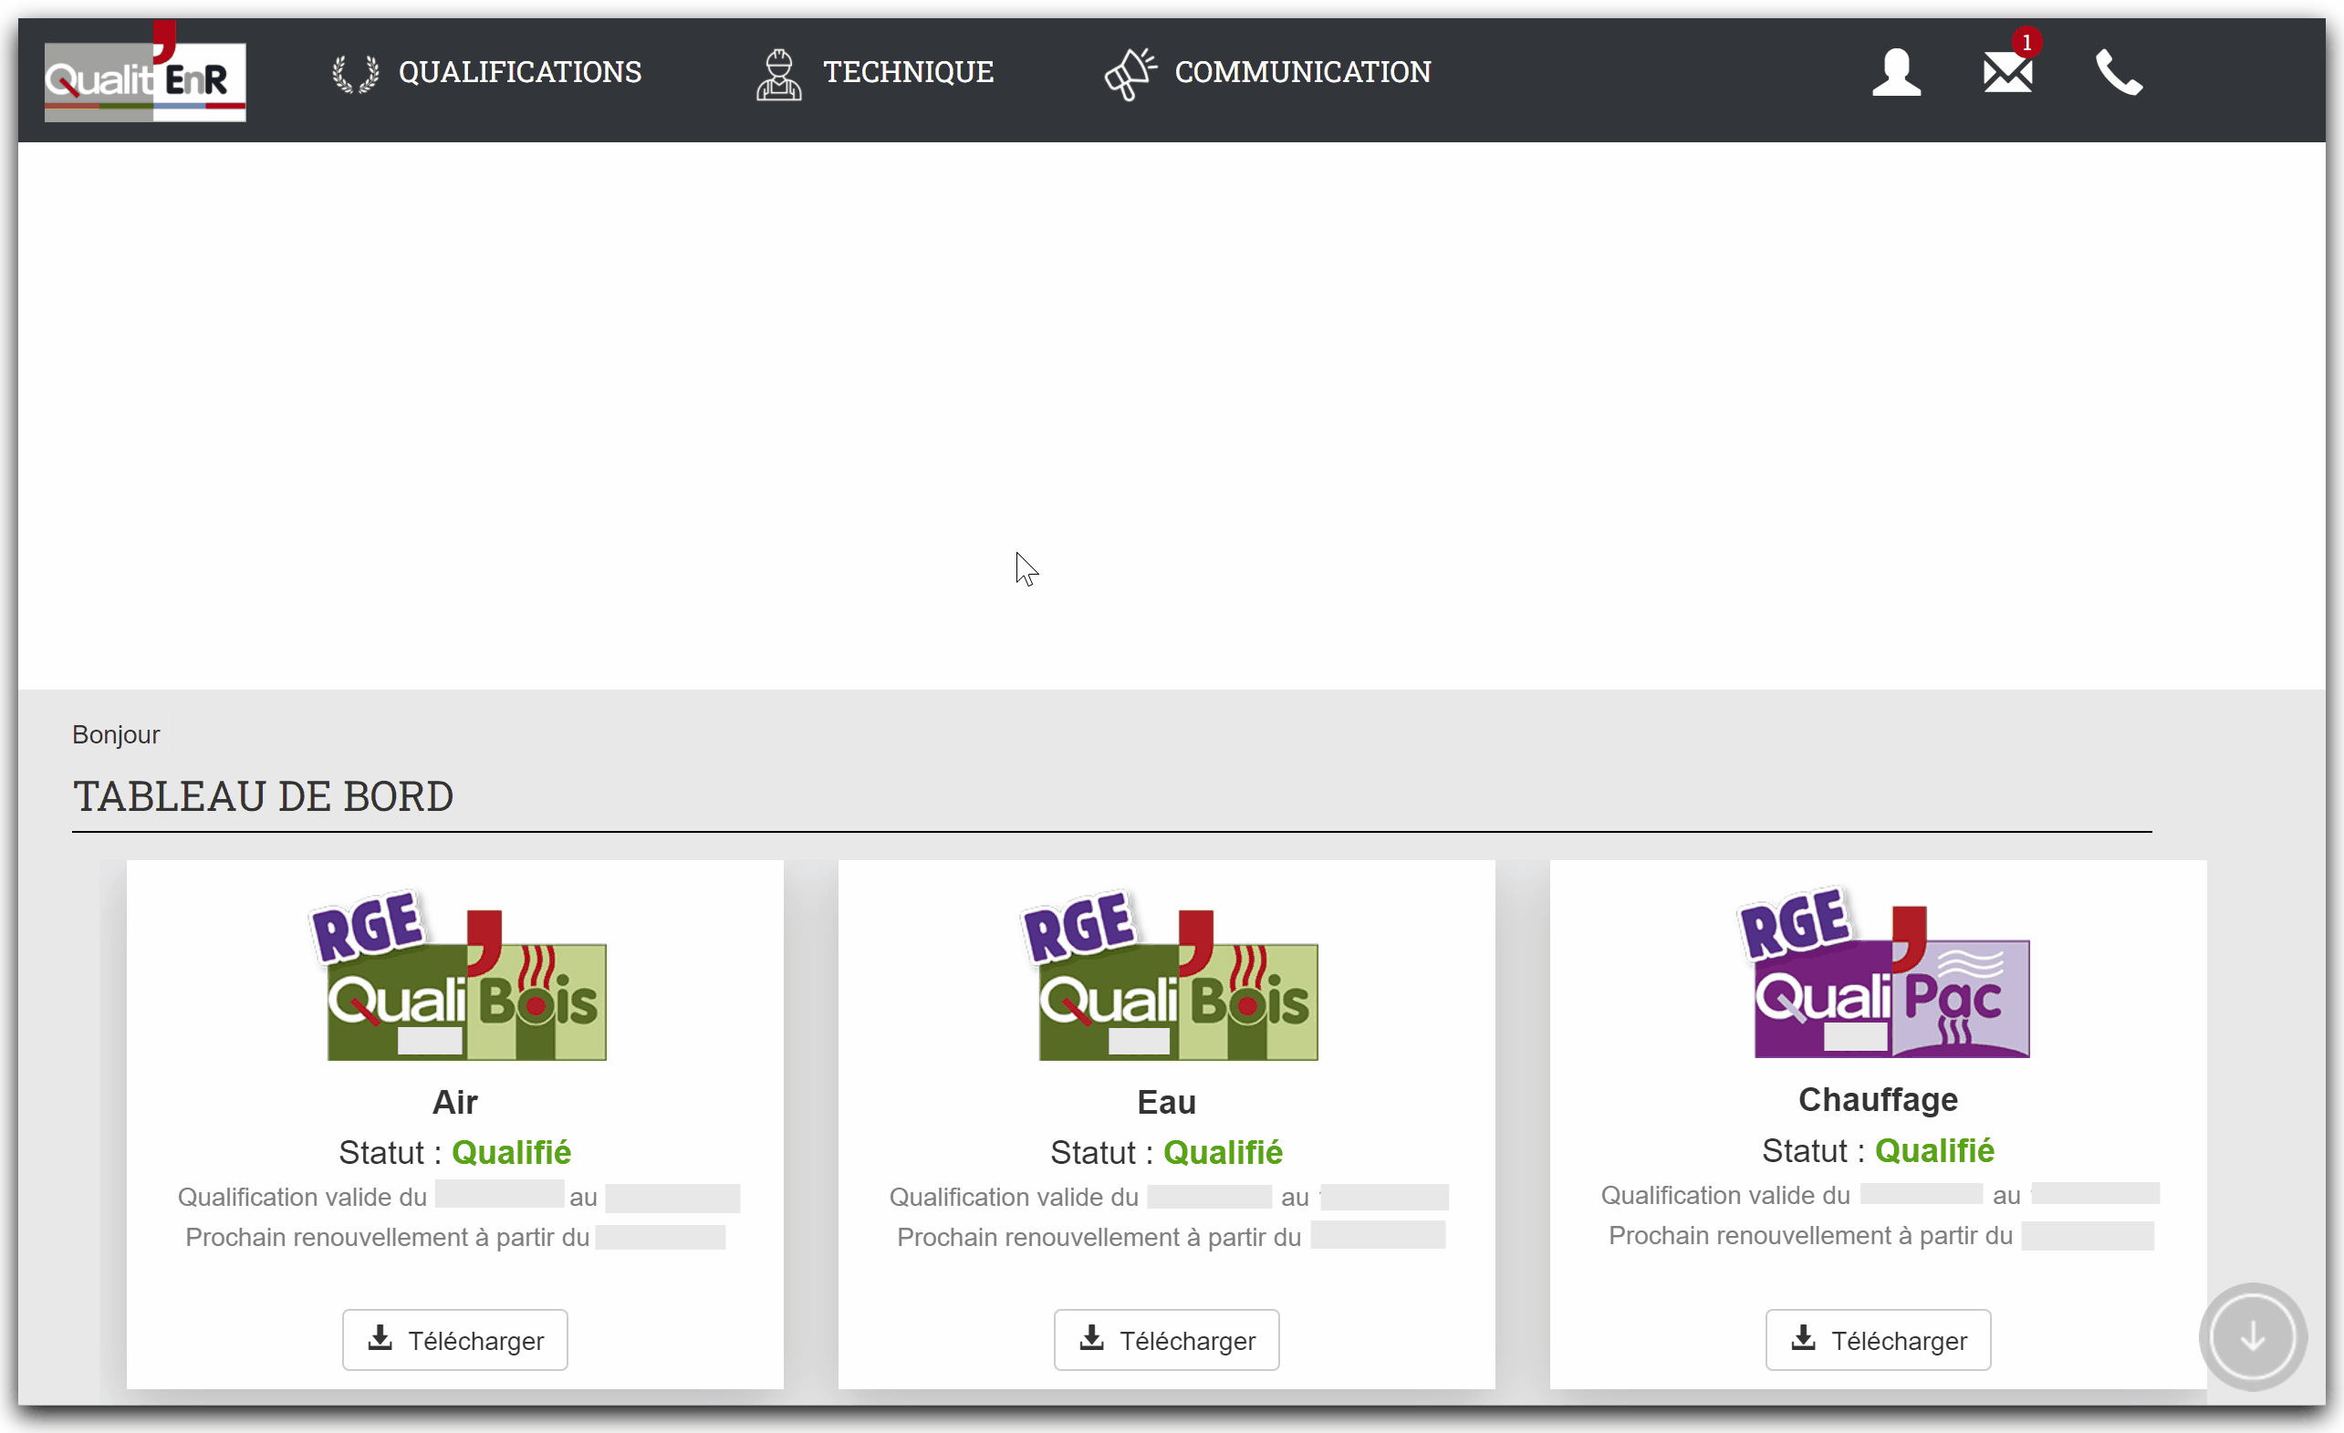Download the Chauffage qualification certificate
Image resolution: width=2344 pixels, height=1433 pixels.
pyautogui.click(x=1878, y=1340)
